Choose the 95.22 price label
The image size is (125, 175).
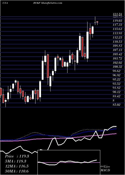117,79
